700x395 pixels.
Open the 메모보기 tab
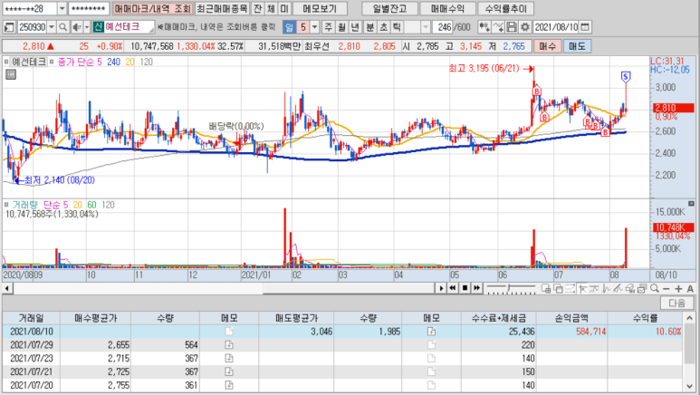click(320, 8)
